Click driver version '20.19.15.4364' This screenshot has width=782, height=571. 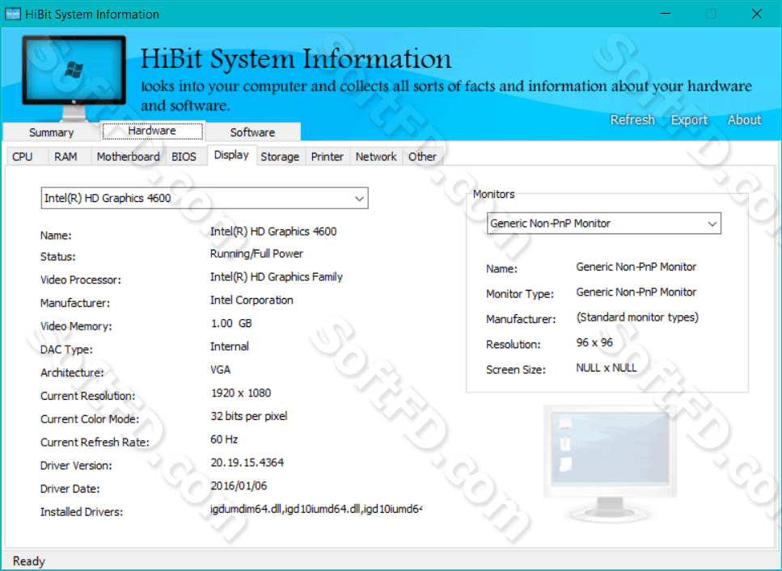pyautogui.click(x=247, y=463)
